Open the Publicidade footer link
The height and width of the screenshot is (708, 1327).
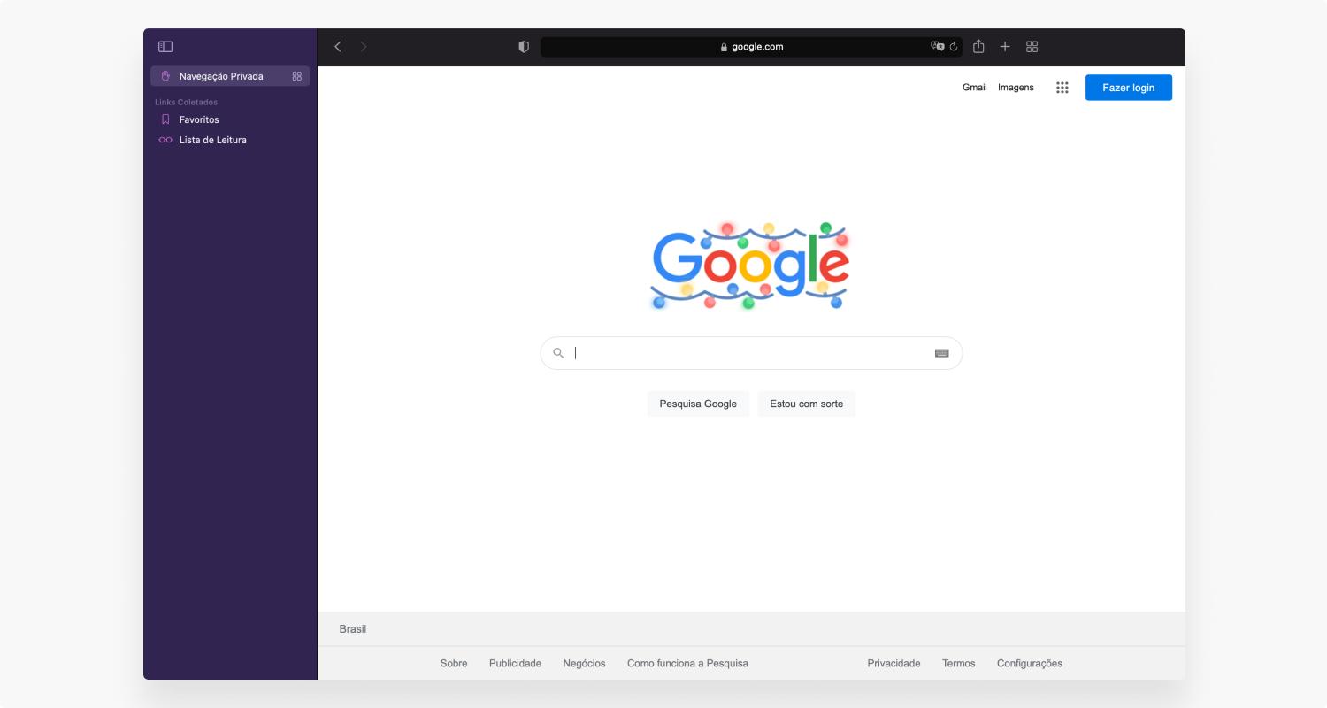[x=515, y=664]
